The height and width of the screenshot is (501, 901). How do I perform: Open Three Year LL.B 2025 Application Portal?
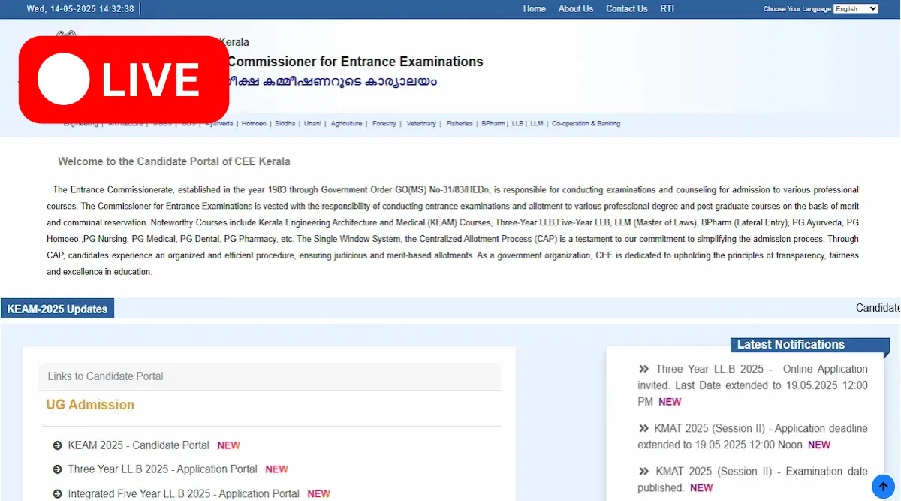pos(162,469)
